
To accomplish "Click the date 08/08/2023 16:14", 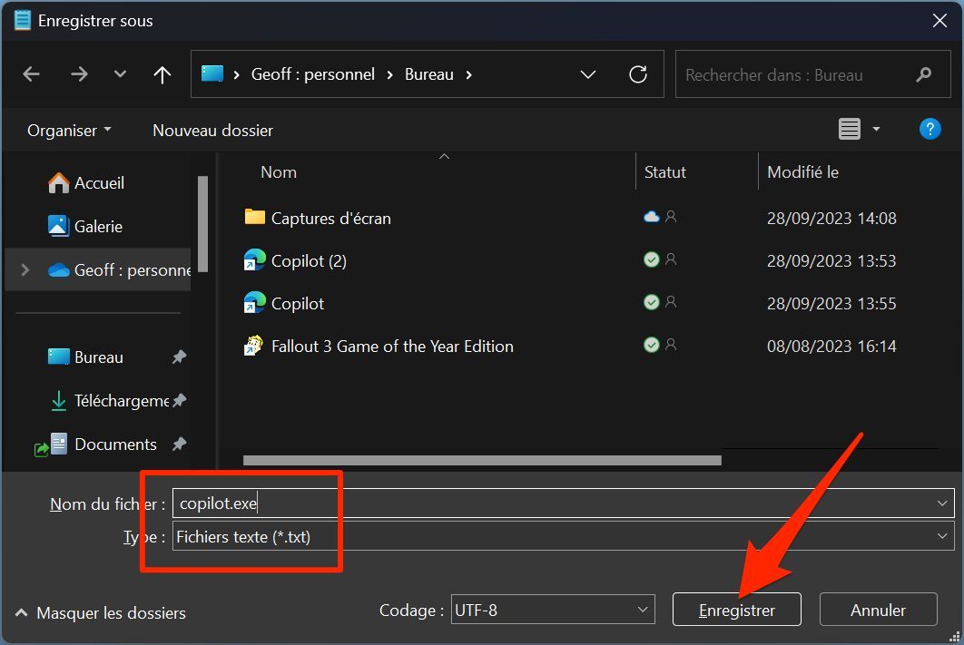I will click(831, 347).
